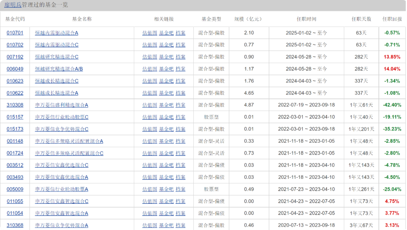The width and height of the screenshot is (407, 230).
Task: Open 估值图 for fund 310368
Action: pyautogui.click(x=150, y=225)
